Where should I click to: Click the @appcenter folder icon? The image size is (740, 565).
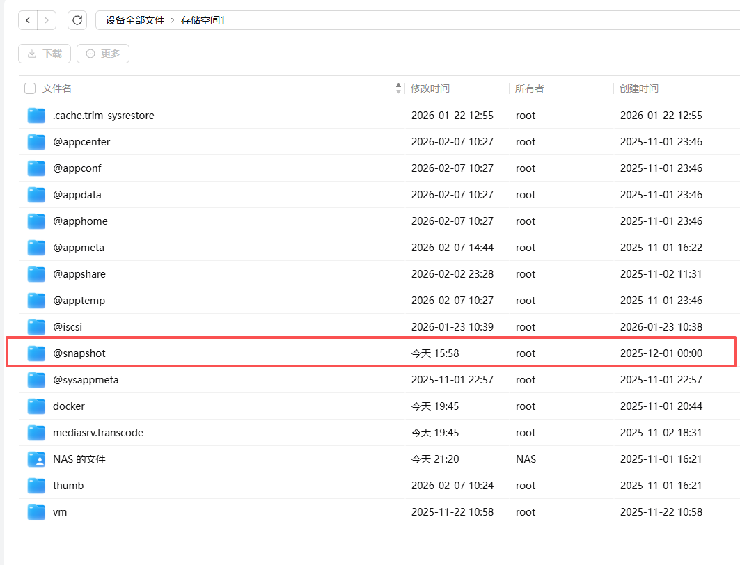pos(36,142)
